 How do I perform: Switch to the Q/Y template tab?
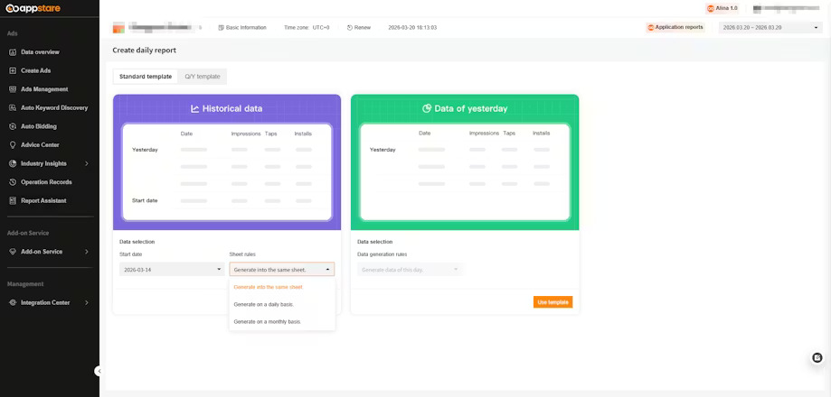tap(203, 77)
